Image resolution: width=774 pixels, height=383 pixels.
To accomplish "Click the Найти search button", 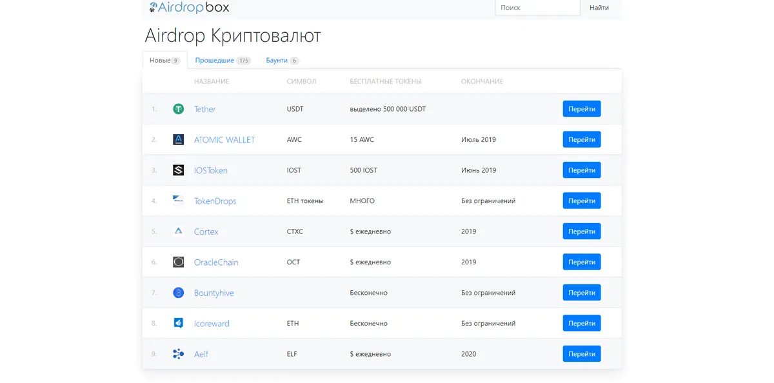I will (599, 8).
